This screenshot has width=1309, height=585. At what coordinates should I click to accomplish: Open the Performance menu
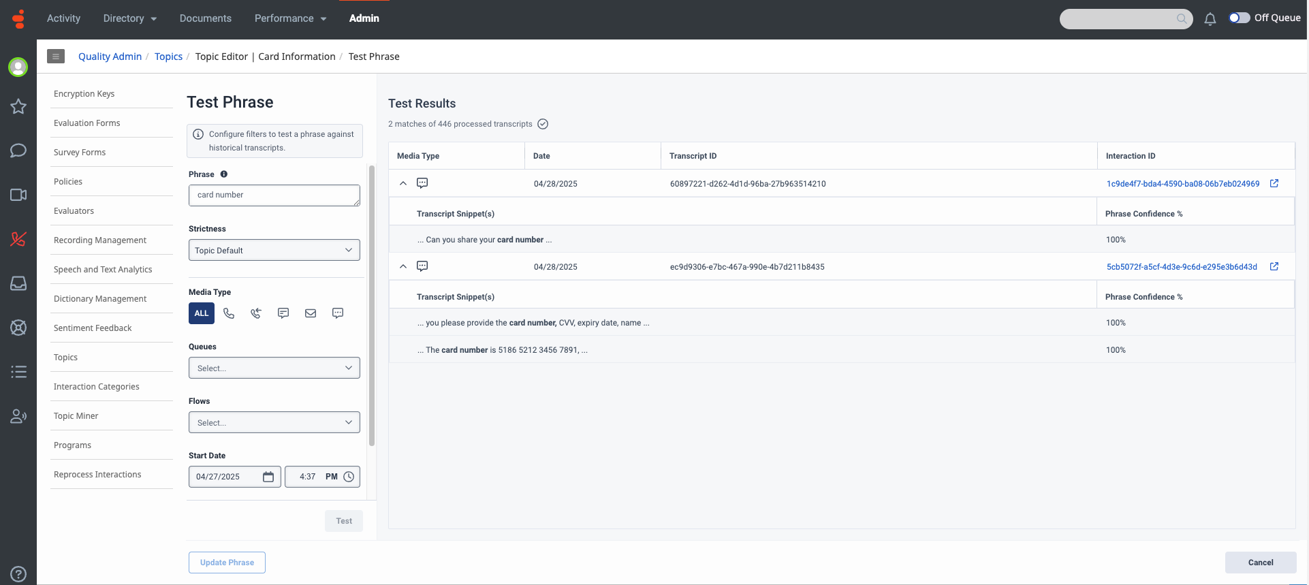click(x=290, y=18)
